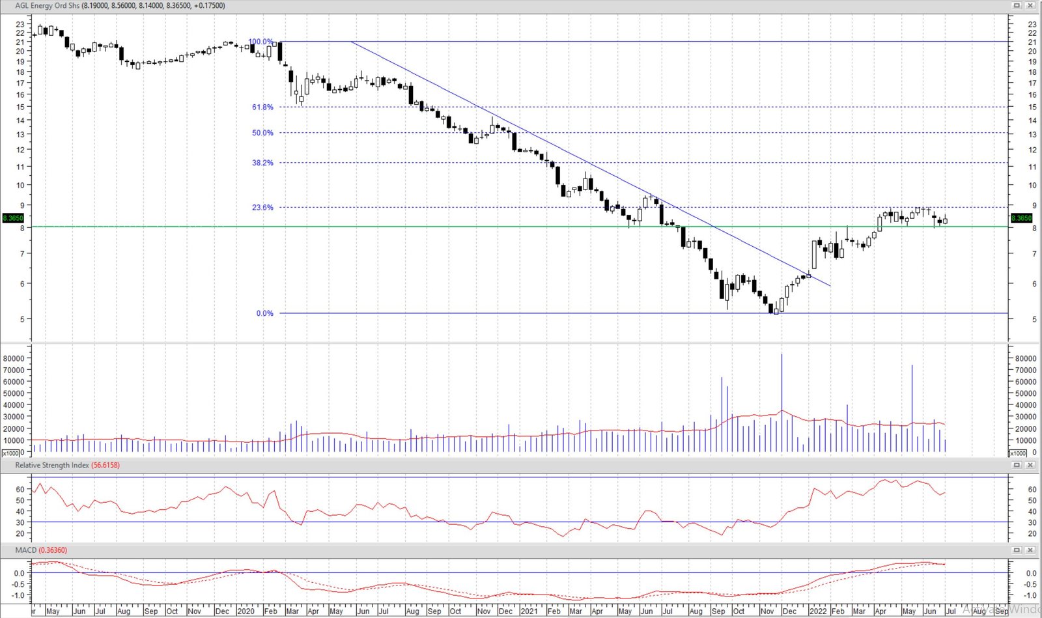
Task: Select the 38.2% Fibonacci level label
Action: (x=262, y=163)
